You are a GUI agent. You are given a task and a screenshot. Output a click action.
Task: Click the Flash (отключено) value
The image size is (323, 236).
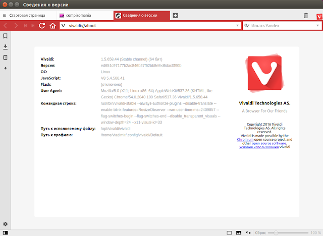(x=112, y=85)
